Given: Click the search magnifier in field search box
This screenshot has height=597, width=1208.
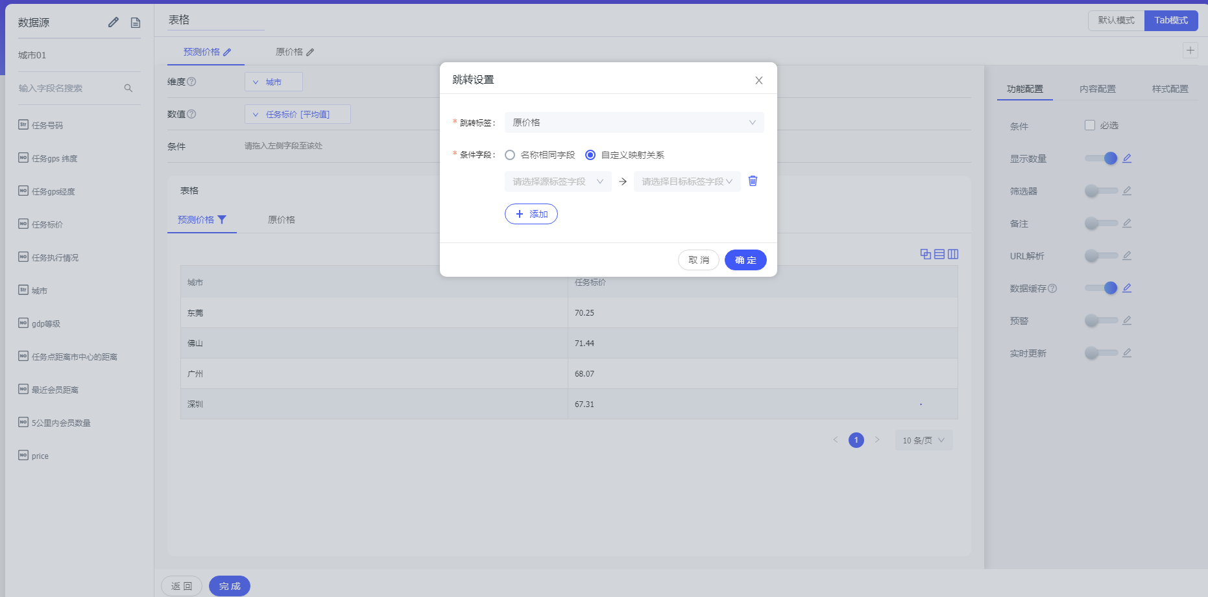Looking at the screenshot, I should point(128,88).
